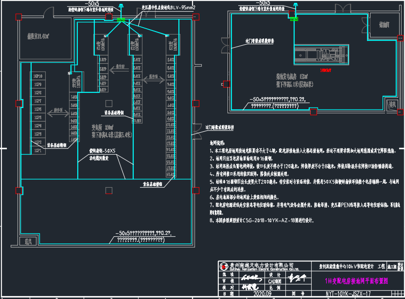Click the 镀锌扁钢-50X5 annotation
The width and height of the screenshot is (405, 299).
(x=102, y=151)
